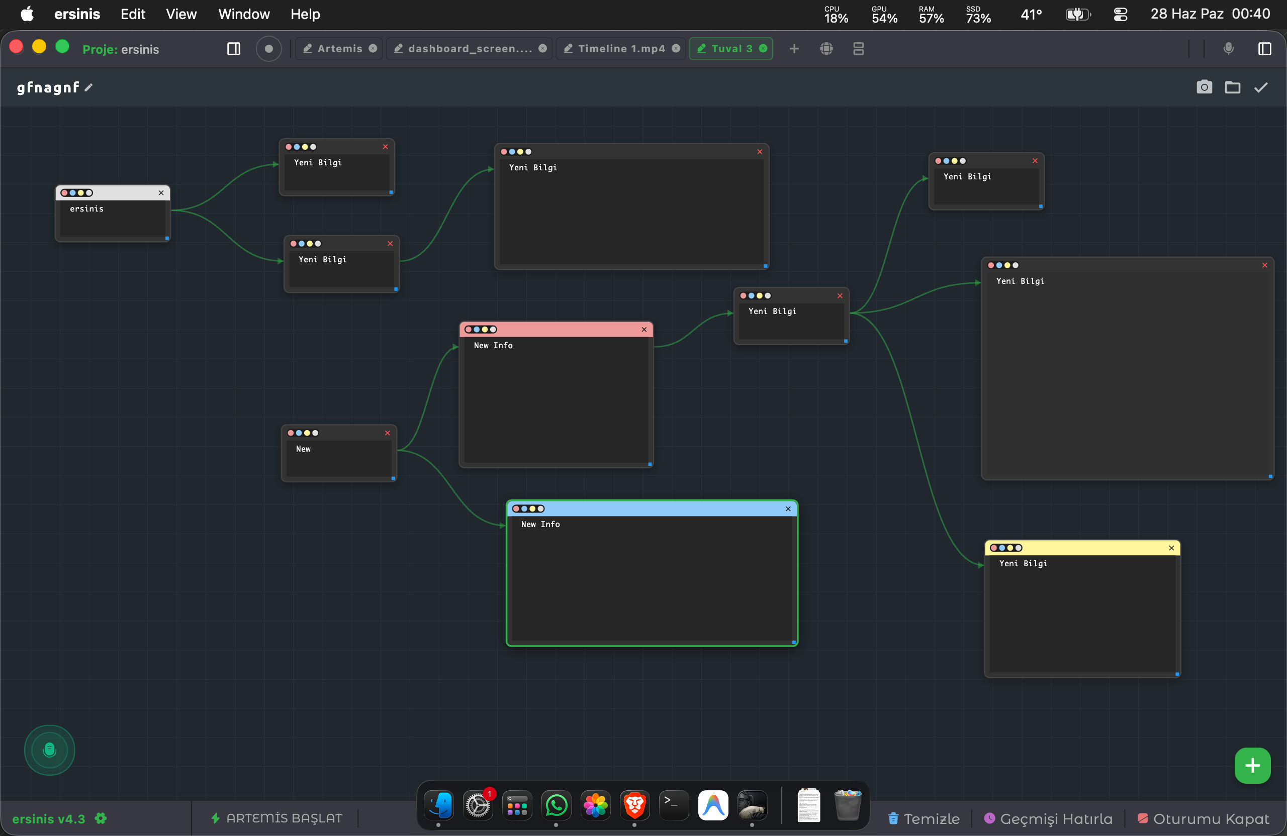This screenshot has width=1287, height=836.
Task: Toggle the left sidebar panel icon
Action: [x=234, y=49]
